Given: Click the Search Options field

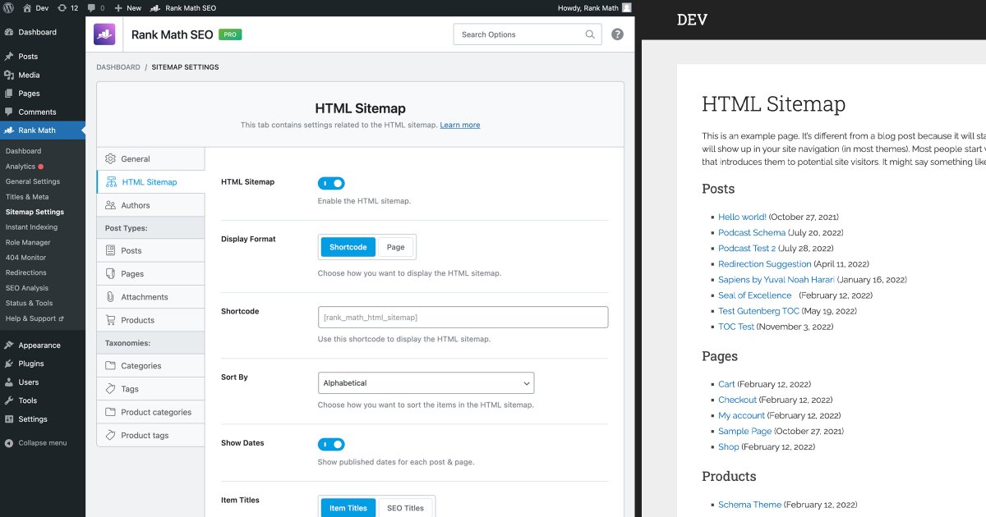Looking at the screenshot, I should coord(528,34).
